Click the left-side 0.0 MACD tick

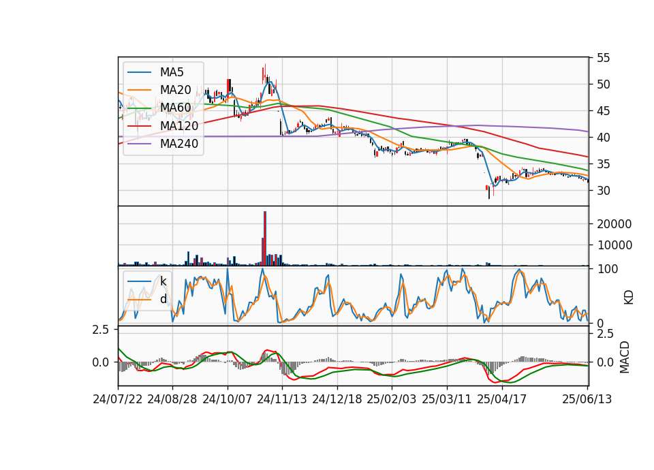[101, 362]
